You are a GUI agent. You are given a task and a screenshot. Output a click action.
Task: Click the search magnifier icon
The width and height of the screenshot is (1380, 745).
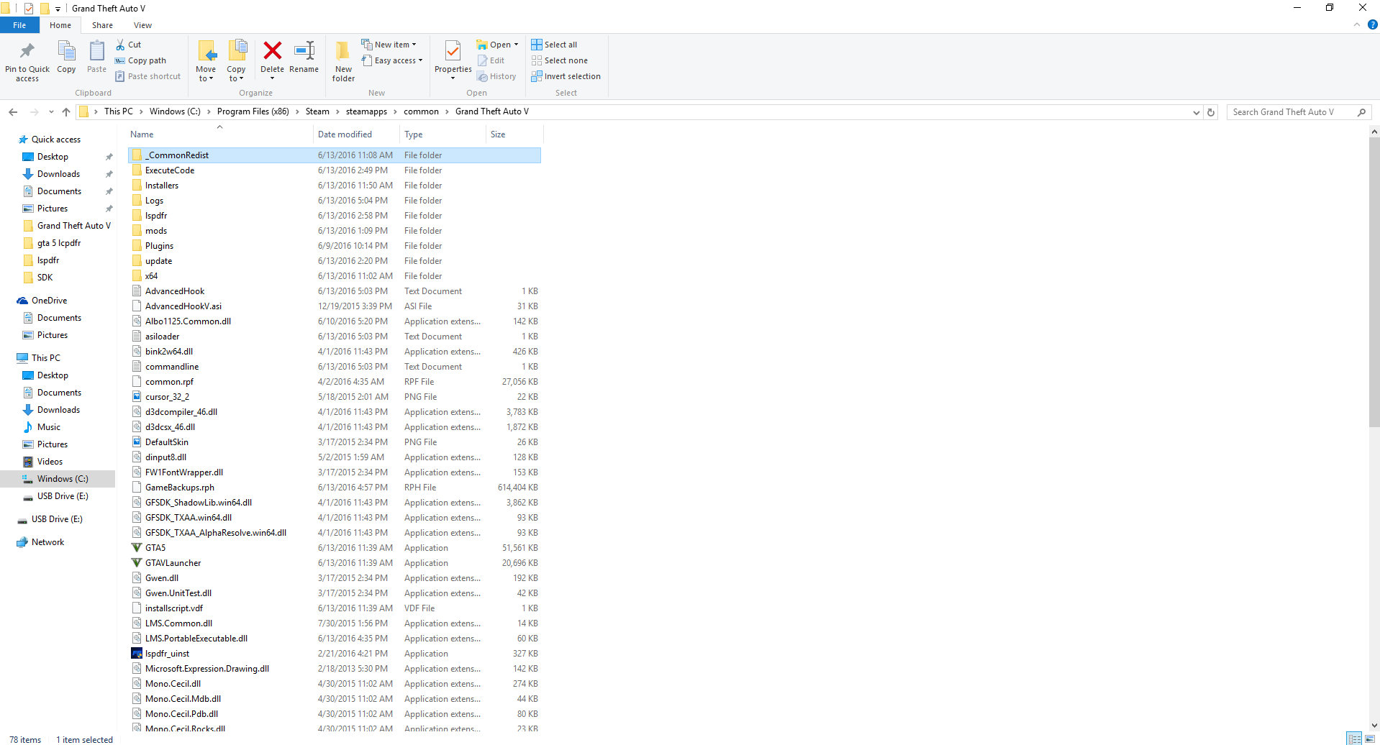pos(1361,112)
